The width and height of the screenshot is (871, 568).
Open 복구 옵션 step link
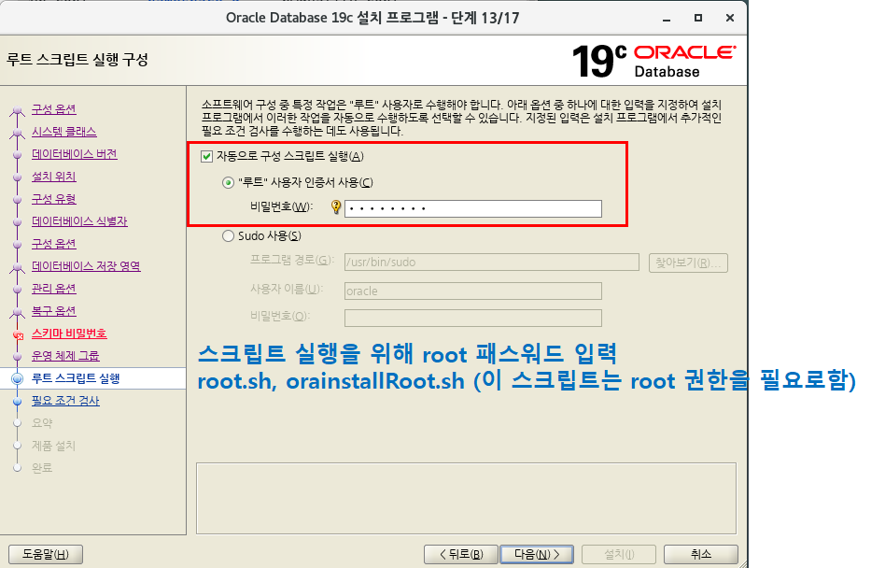(x=54, y=311)
